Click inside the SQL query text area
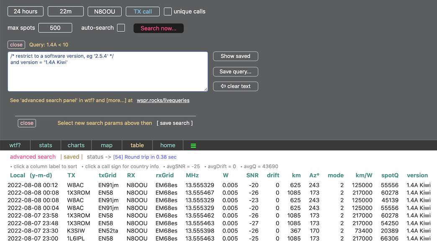 coord(108,75)
